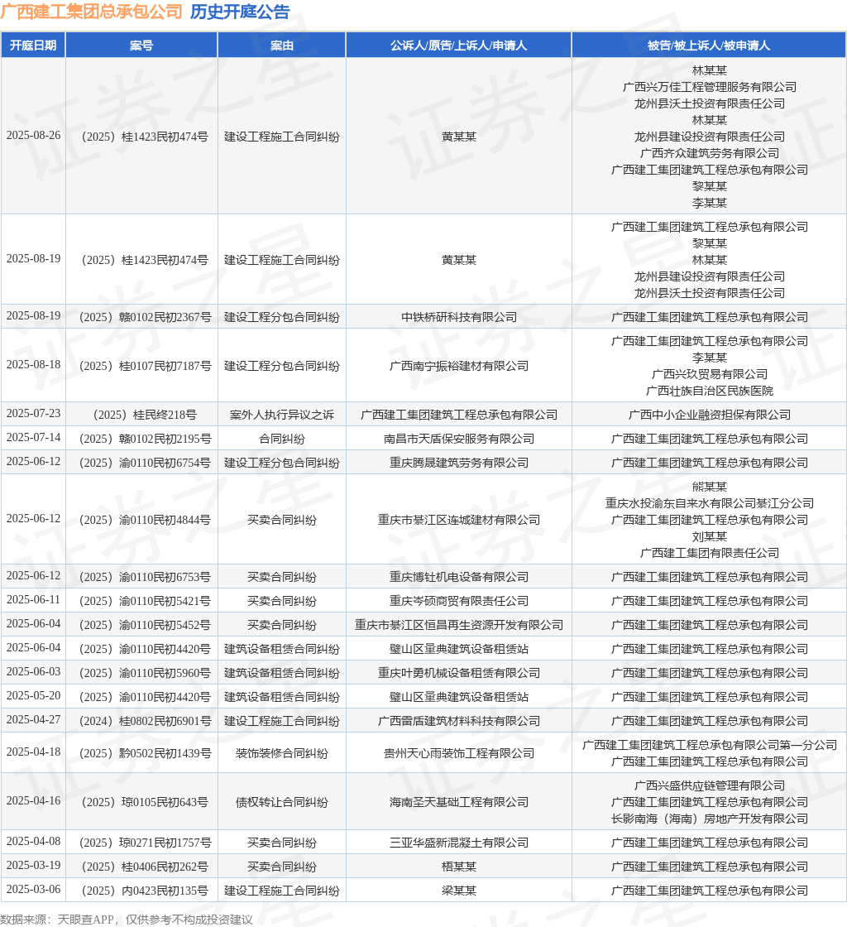847x927 pixels.
Task: Click plaintiff 重庆市綦江区恒昌再生资源开发有限公司
Action: (459, 625)
